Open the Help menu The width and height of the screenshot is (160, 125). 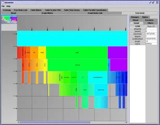pyautogui.click(x=8, y=6)
